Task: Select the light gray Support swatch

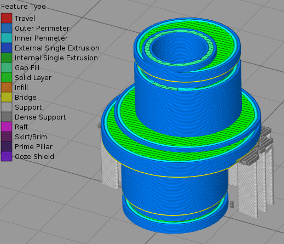Action: [7, 107]
